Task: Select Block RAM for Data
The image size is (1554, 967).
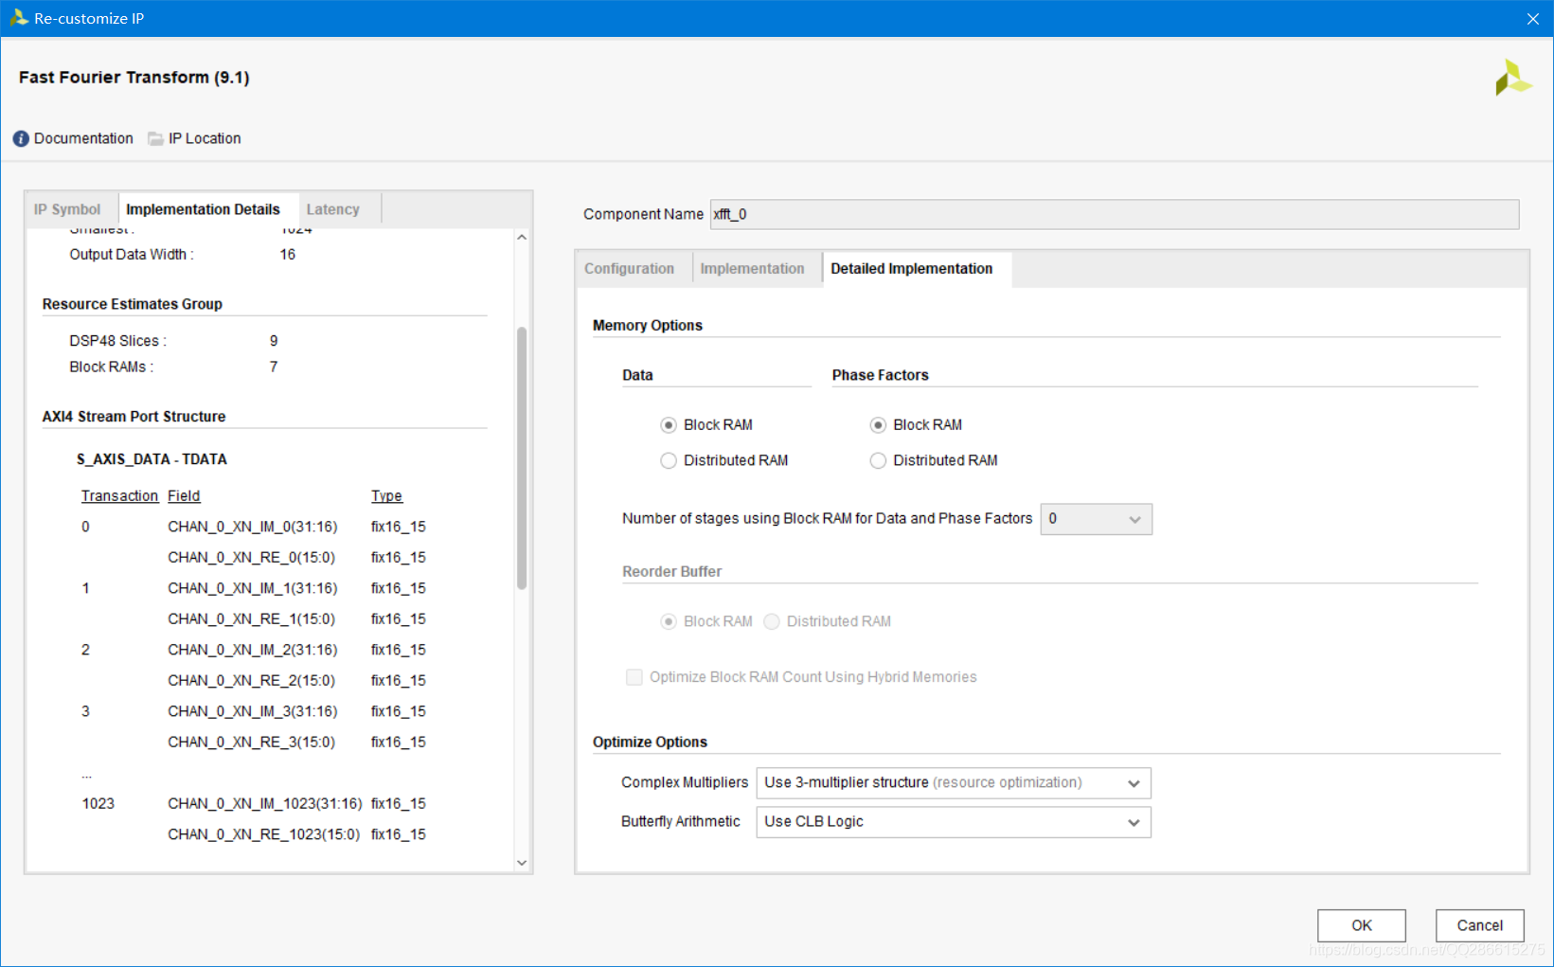Action: coord(669,425)
